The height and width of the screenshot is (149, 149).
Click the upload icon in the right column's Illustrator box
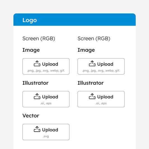[92, 96]
